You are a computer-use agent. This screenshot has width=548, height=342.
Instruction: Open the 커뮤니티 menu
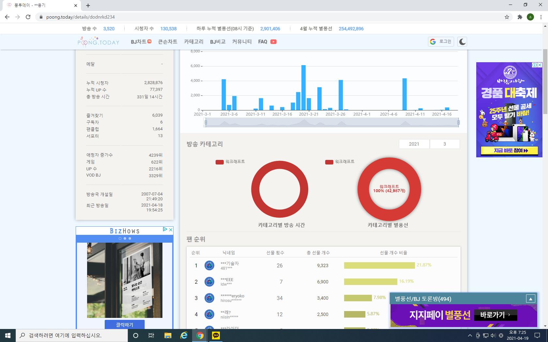click(x=242, y=42)
